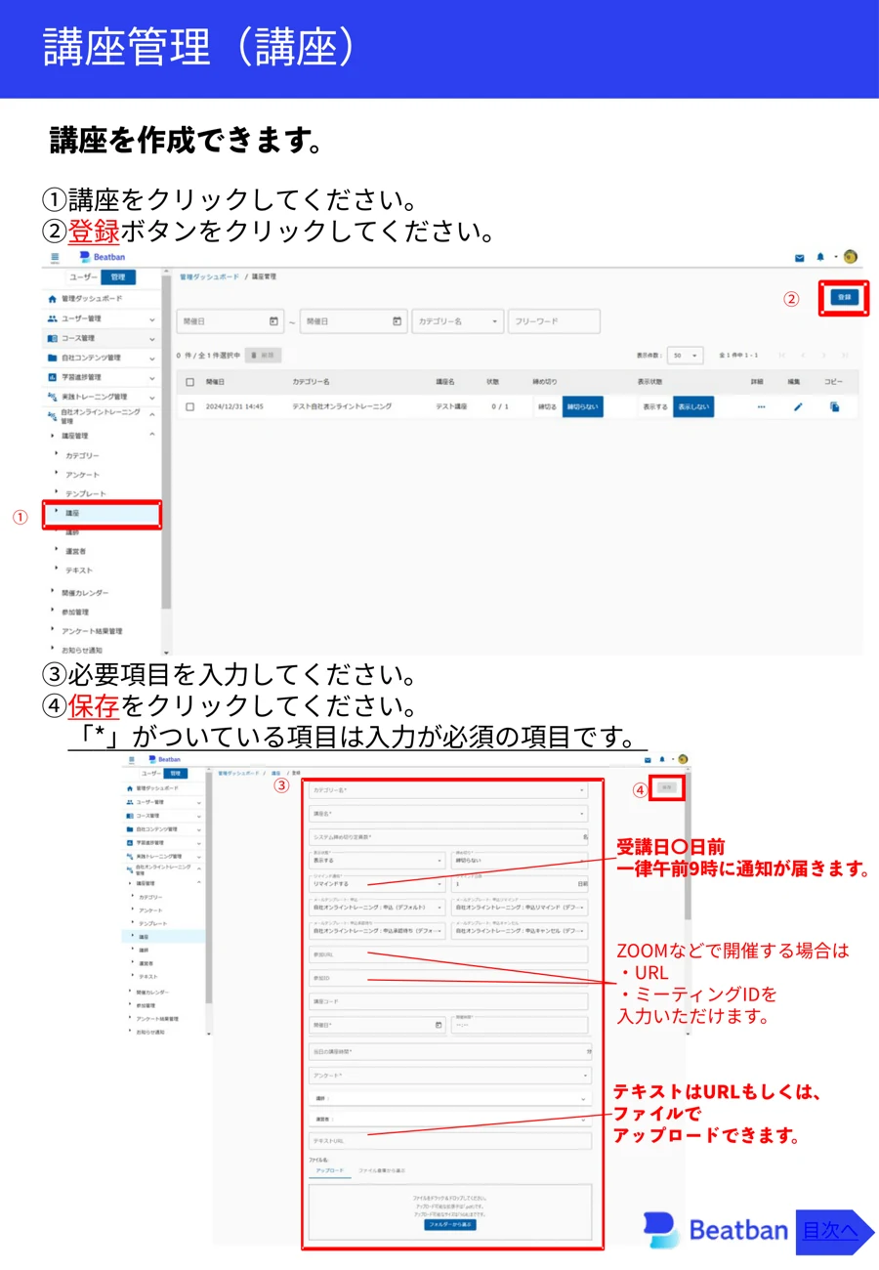Click the フリーワード search field
This screenshot has height=1270, width=879.
pos(554,320)
